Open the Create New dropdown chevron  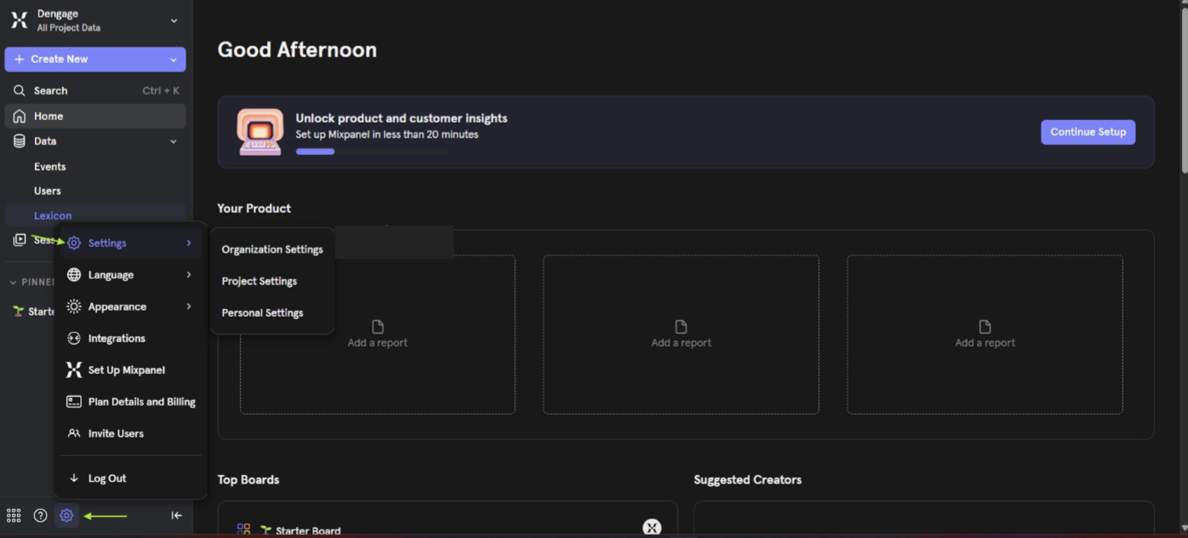[174, 60]
